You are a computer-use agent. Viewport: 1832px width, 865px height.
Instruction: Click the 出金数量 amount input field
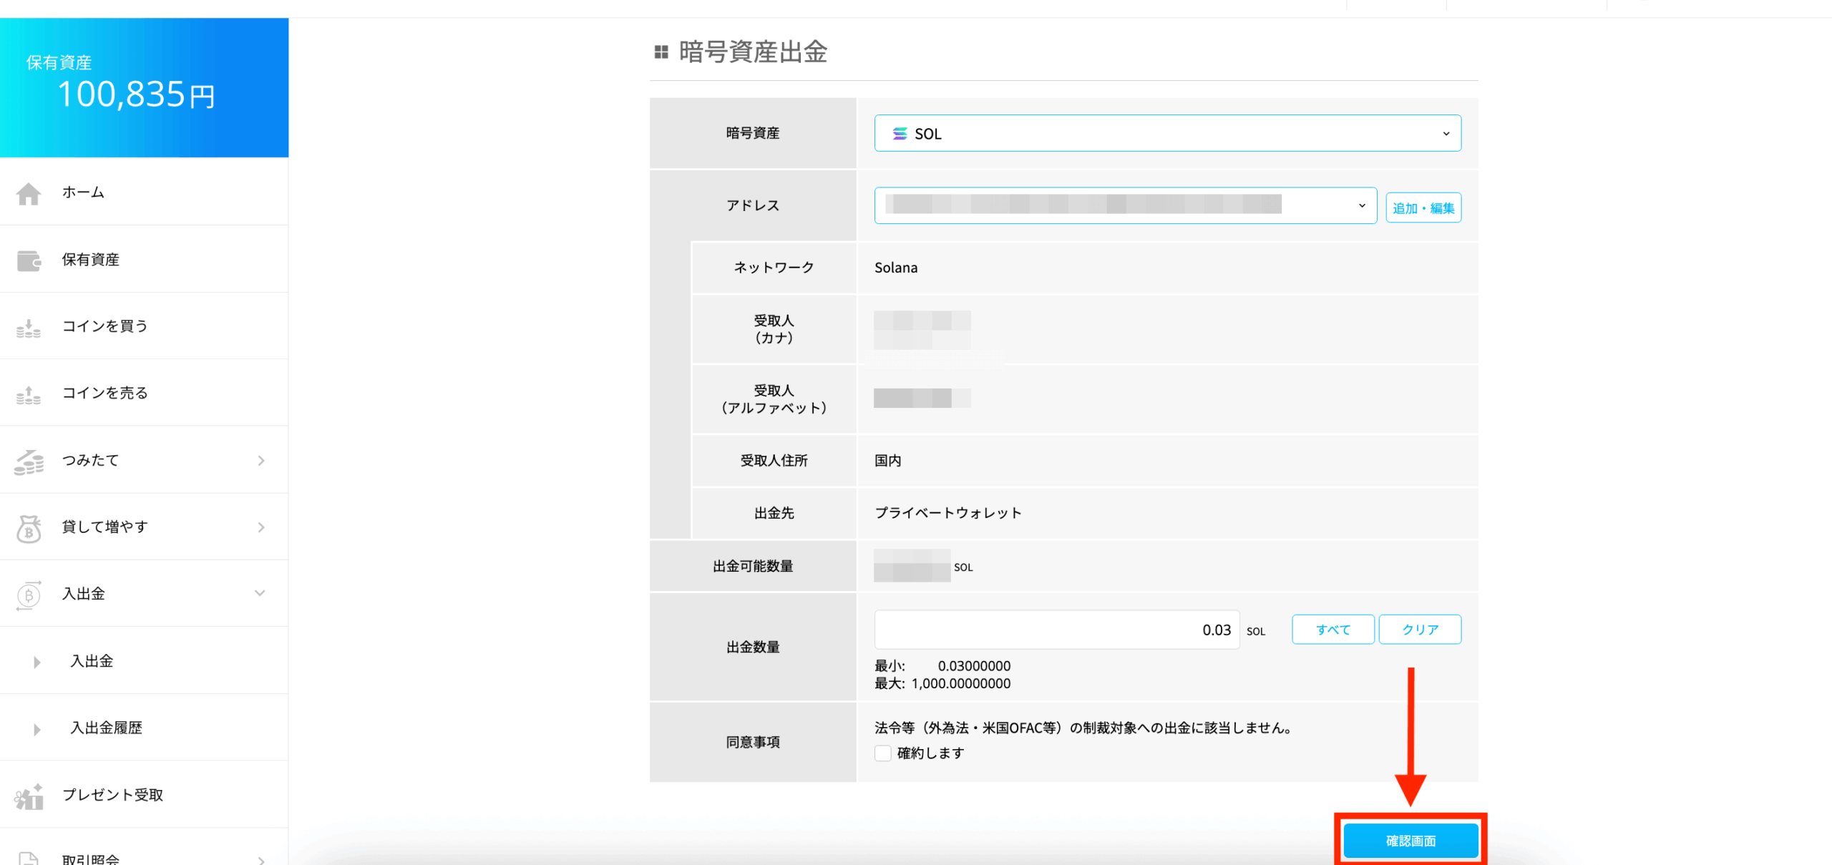[1056, 630]
